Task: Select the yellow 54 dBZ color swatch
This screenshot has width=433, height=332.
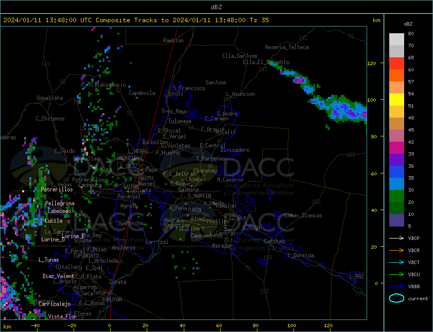Action: click(x=396, y=99)
